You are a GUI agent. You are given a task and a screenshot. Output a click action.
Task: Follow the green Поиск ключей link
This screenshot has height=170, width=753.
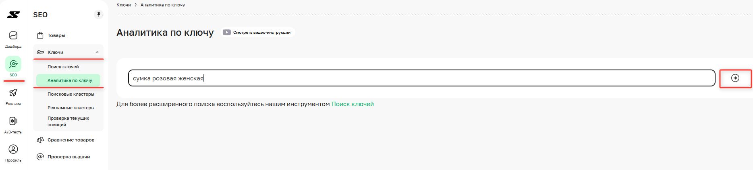353,104
